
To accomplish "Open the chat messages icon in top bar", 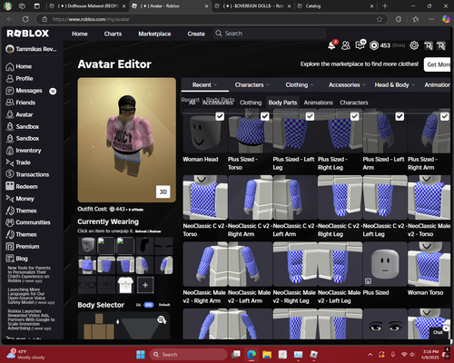I will click(360, 45).
